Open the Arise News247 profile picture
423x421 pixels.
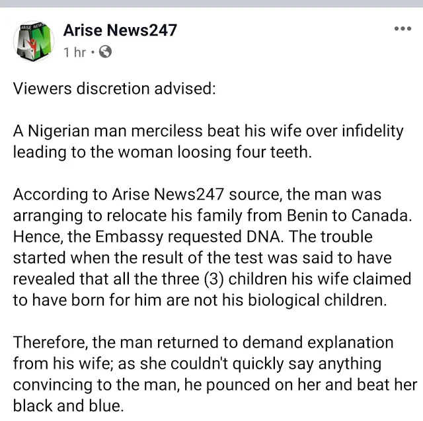[32, 42]
